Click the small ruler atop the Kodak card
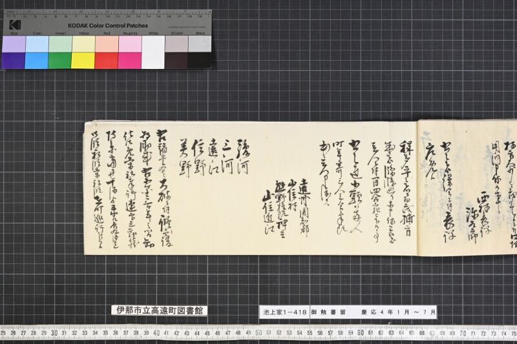 coord(108,14)
